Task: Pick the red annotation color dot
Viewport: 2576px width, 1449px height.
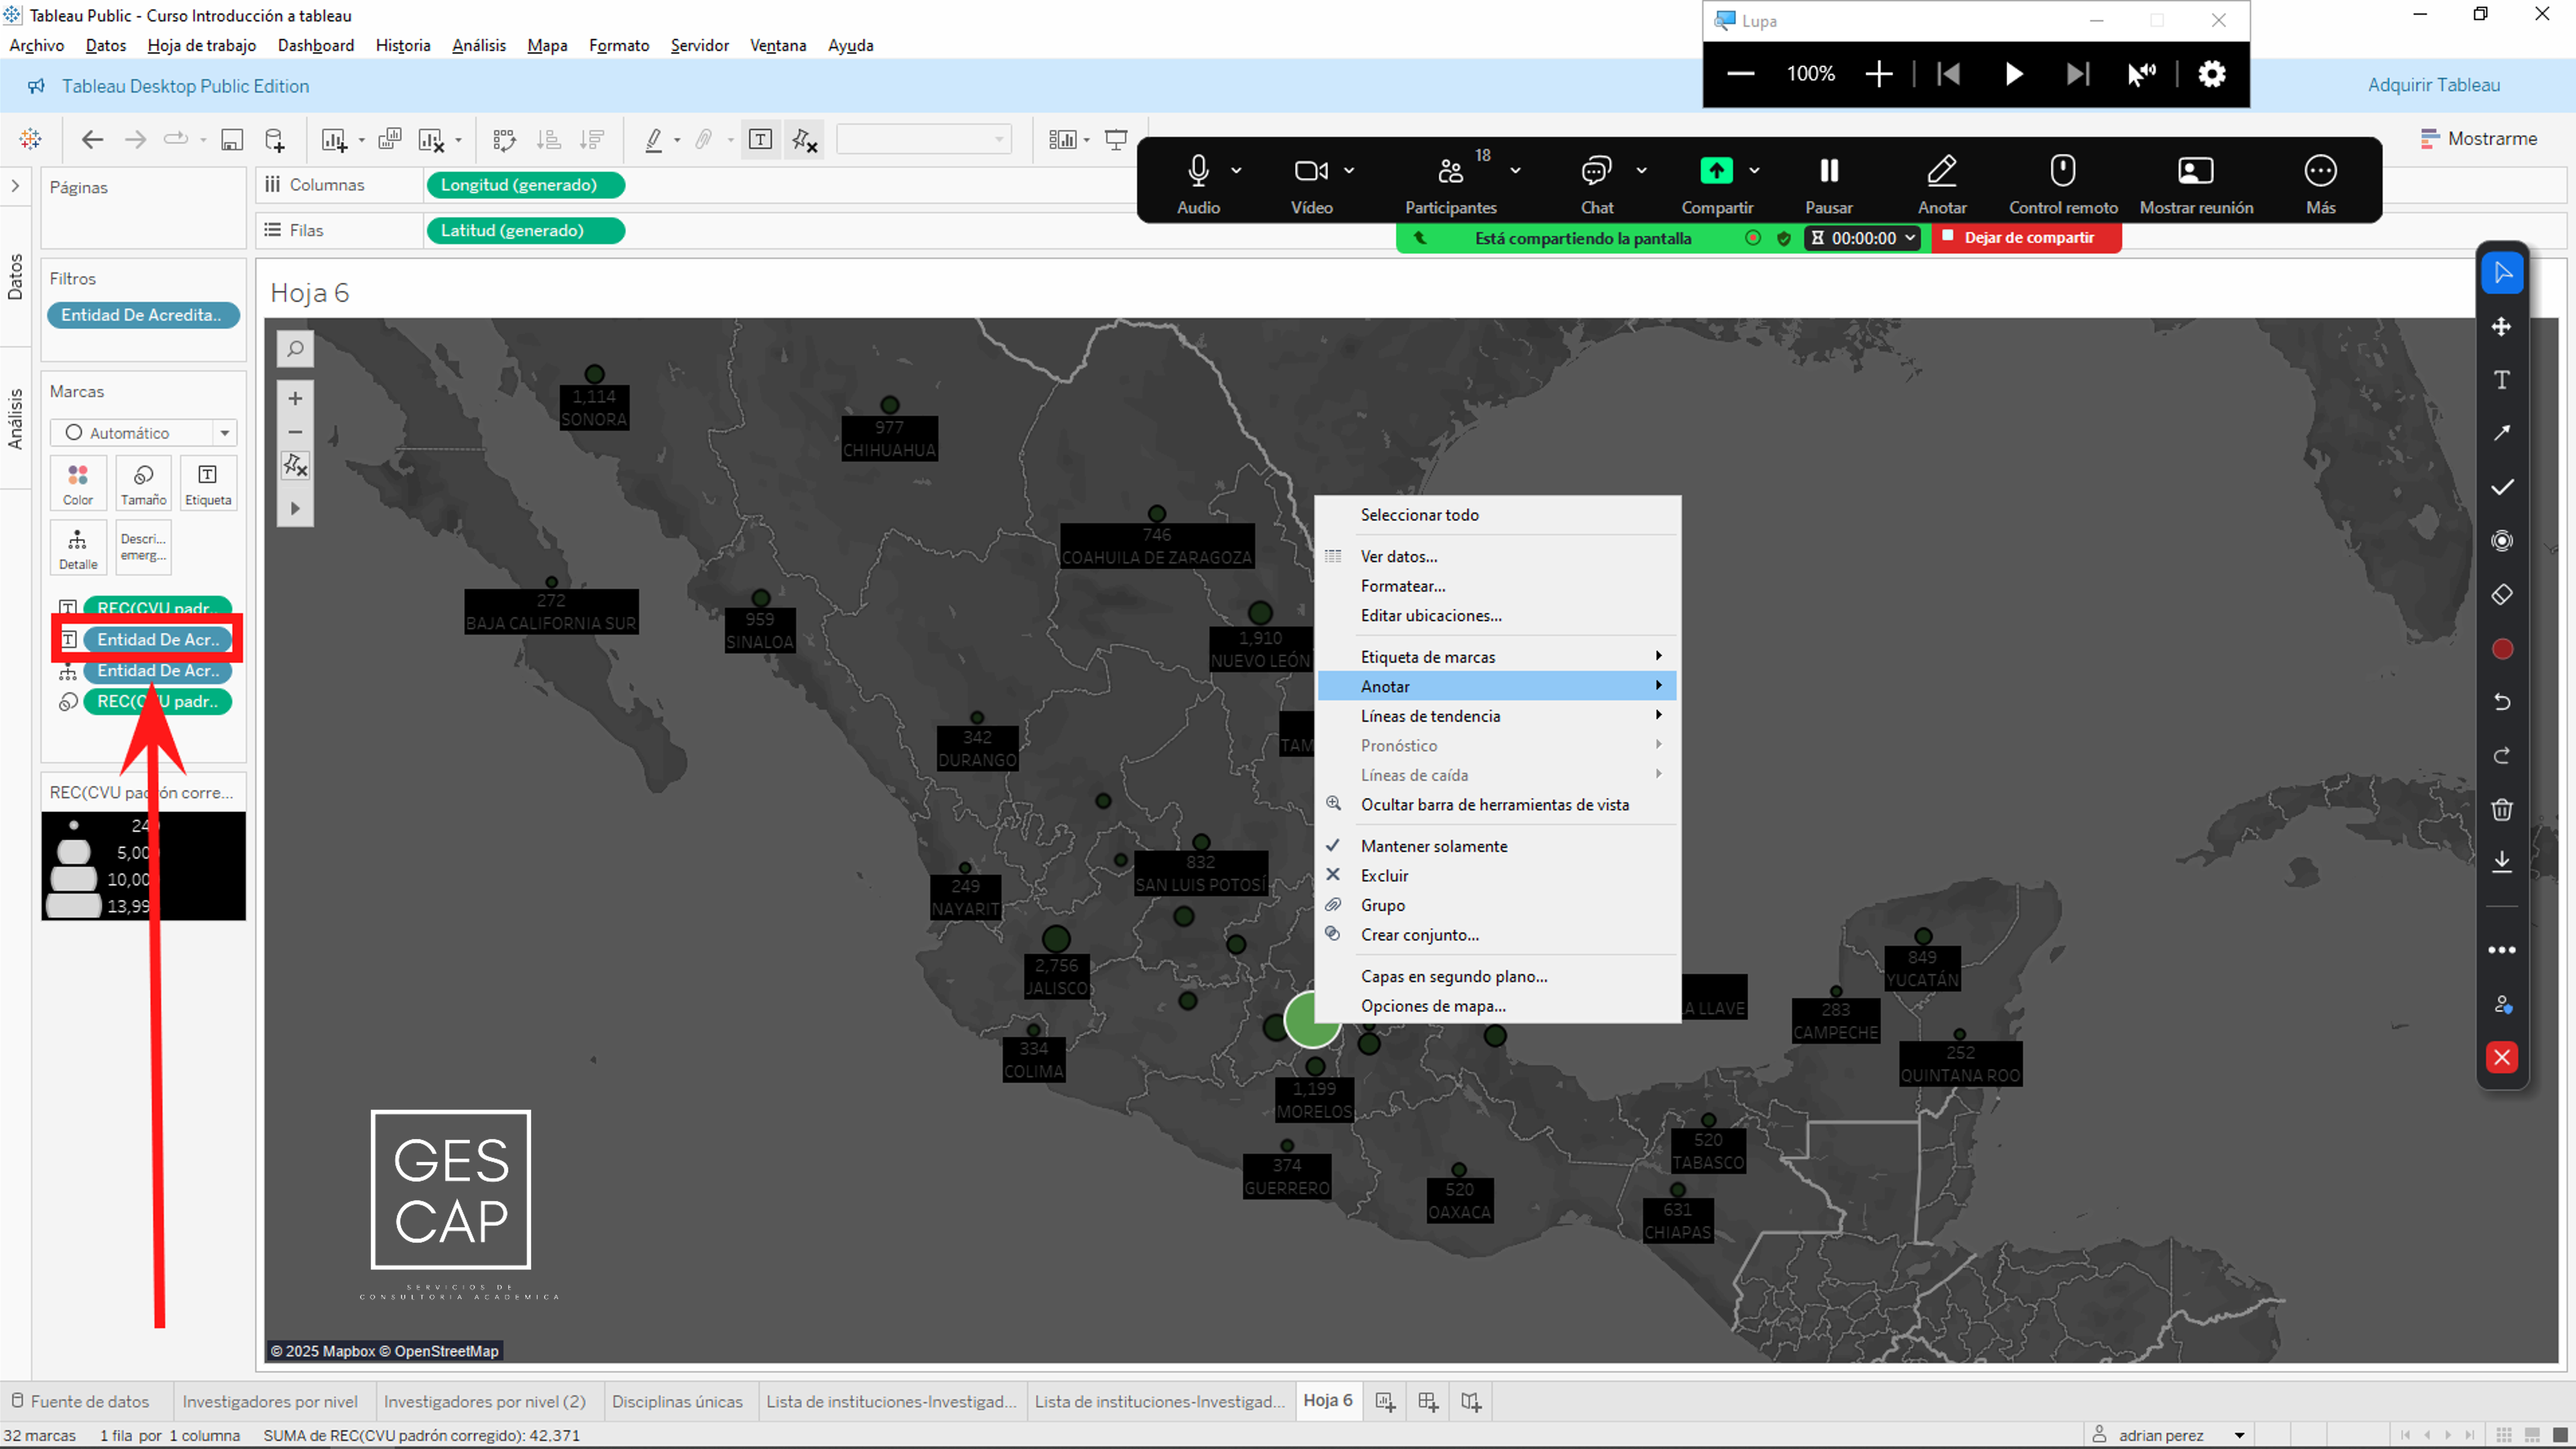Action: click(x=2501, y=649)
